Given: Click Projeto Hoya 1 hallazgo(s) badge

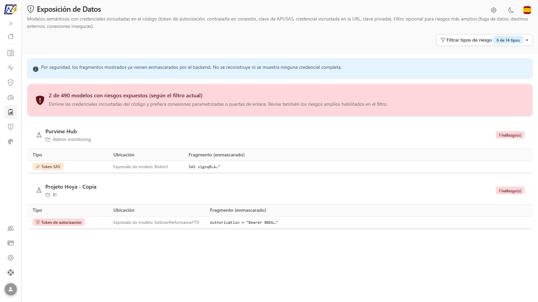Looking at the screenshot, I should coord(510,191).
